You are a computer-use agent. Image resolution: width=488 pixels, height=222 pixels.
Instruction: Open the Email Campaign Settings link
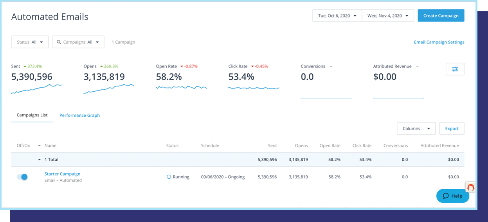(439, 42)
